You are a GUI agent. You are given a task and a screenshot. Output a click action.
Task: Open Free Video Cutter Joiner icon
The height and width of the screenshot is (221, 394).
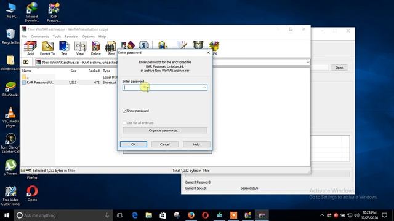10,196
